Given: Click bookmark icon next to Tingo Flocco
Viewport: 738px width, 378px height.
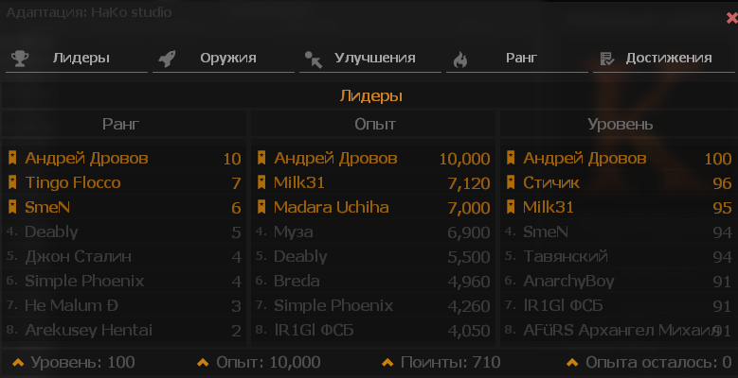Looking at the screenshot, I should pos(12,182).
